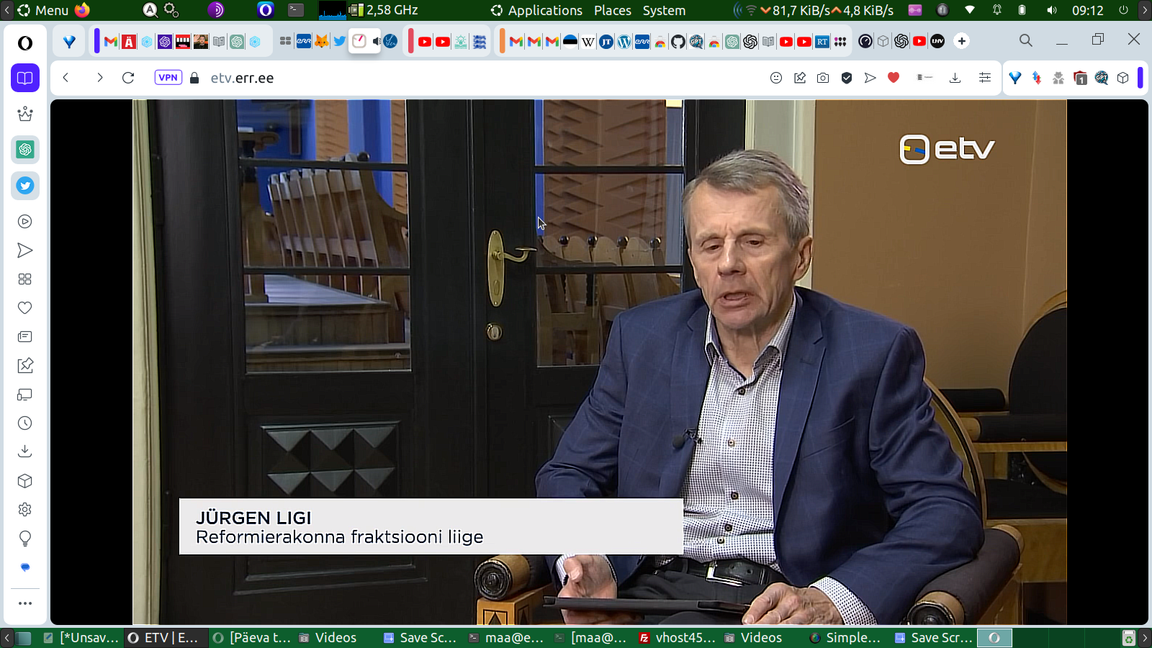Open the extensions cube in the toolbar

click(x=1123, y=78)
